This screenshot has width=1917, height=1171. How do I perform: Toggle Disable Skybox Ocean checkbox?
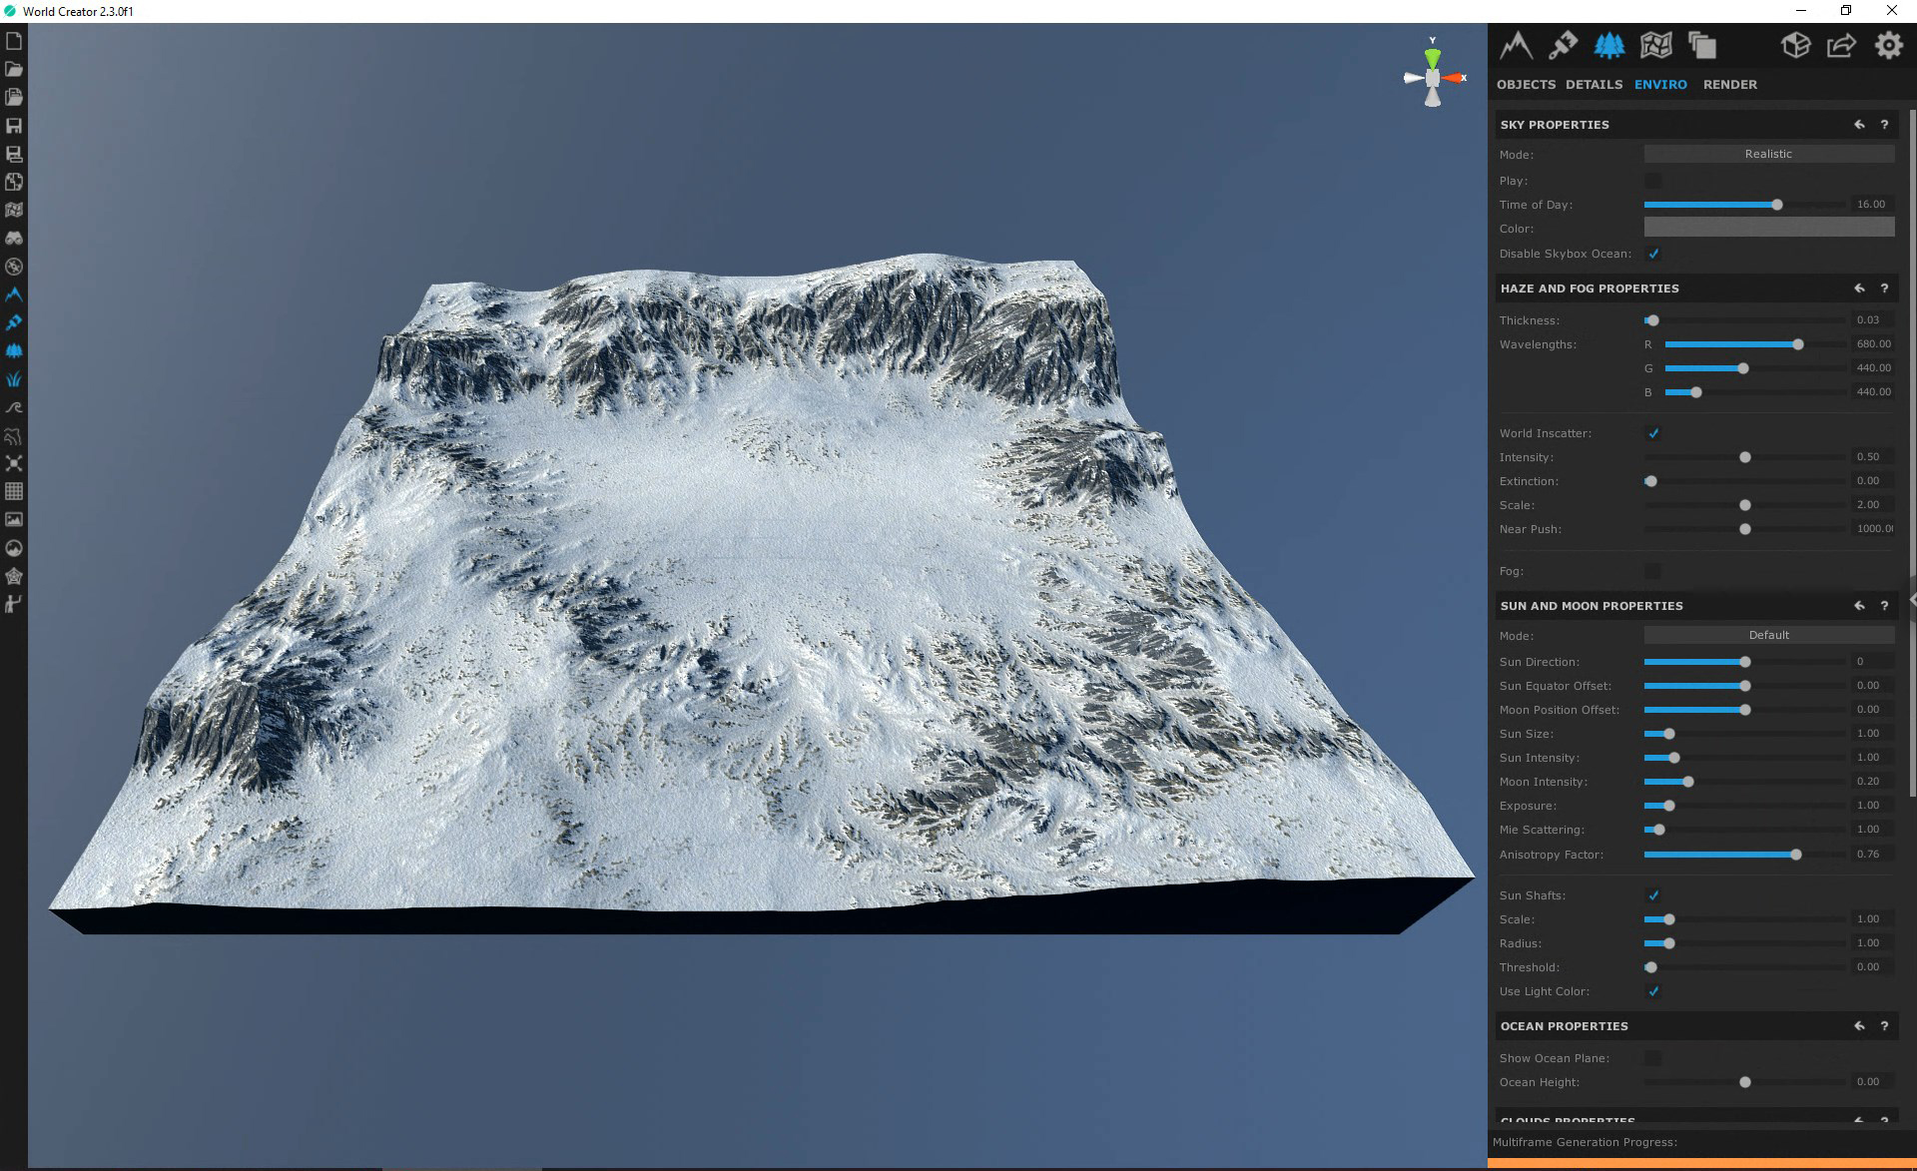click(1653, 254)
